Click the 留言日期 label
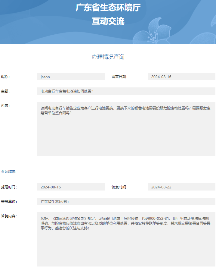The height and width of the screenshot is (268, 216). coord(119,77)
